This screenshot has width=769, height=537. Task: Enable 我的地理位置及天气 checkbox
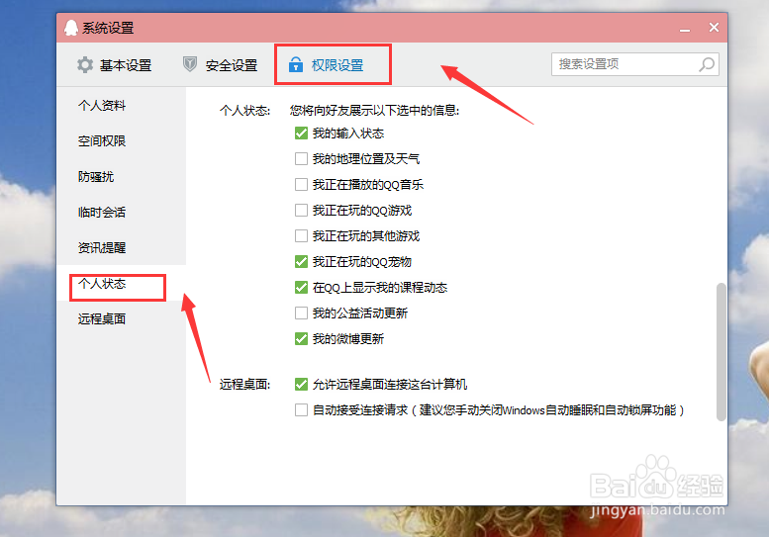301,159
